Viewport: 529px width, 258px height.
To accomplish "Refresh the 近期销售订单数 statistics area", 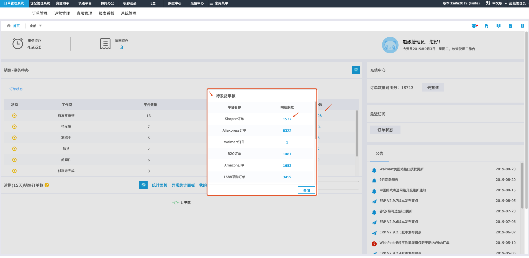I will tap(143, 185).
